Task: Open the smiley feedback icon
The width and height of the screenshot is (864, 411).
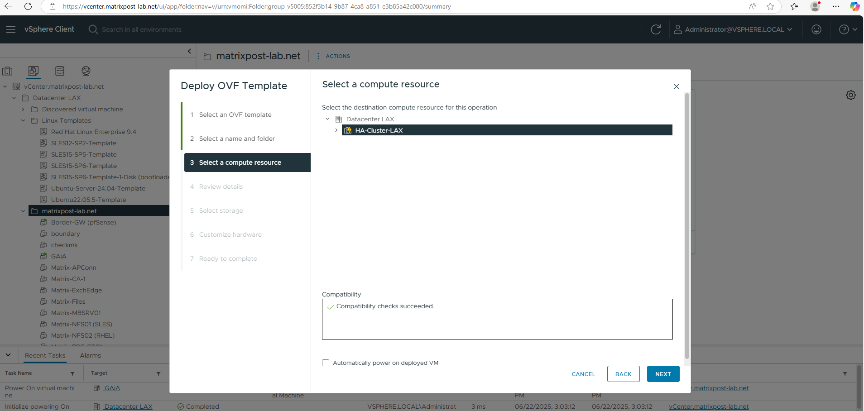Action: tap(816, 29)
